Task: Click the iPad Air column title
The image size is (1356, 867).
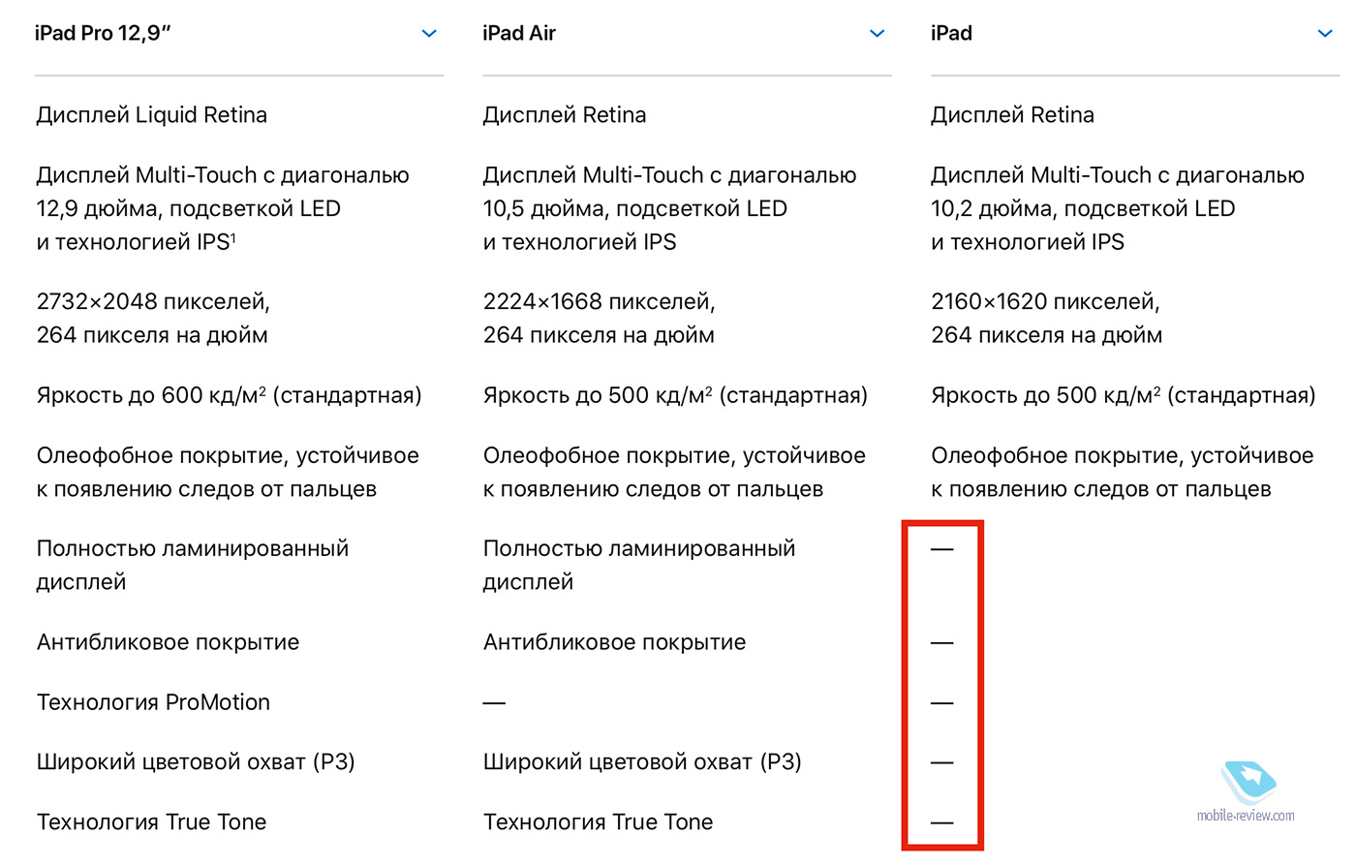Action: tap(519, 33)
